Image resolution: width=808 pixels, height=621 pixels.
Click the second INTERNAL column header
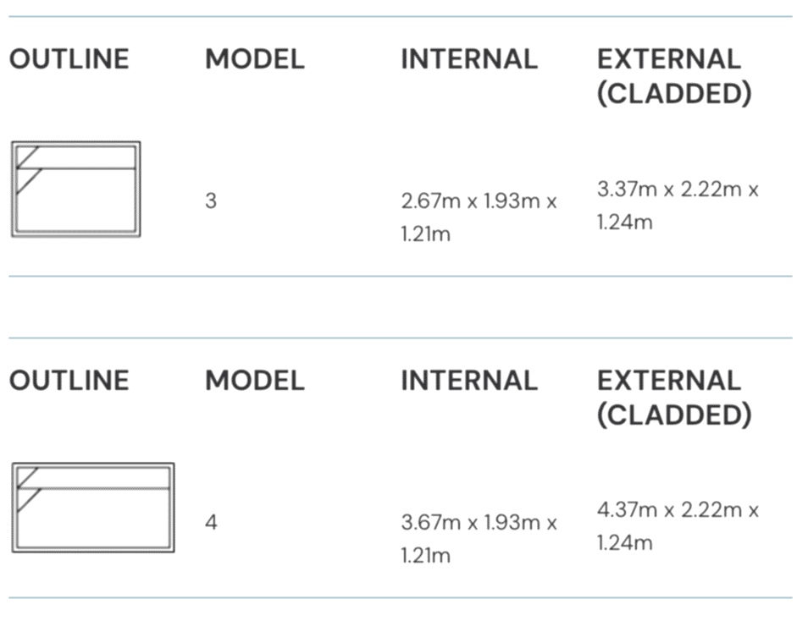tap(468, 381)
